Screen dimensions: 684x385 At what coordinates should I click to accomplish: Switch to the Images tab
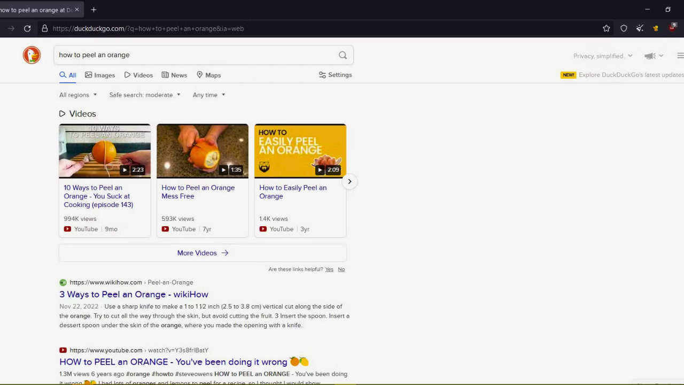pyautogui.click(x=100, y=75)
